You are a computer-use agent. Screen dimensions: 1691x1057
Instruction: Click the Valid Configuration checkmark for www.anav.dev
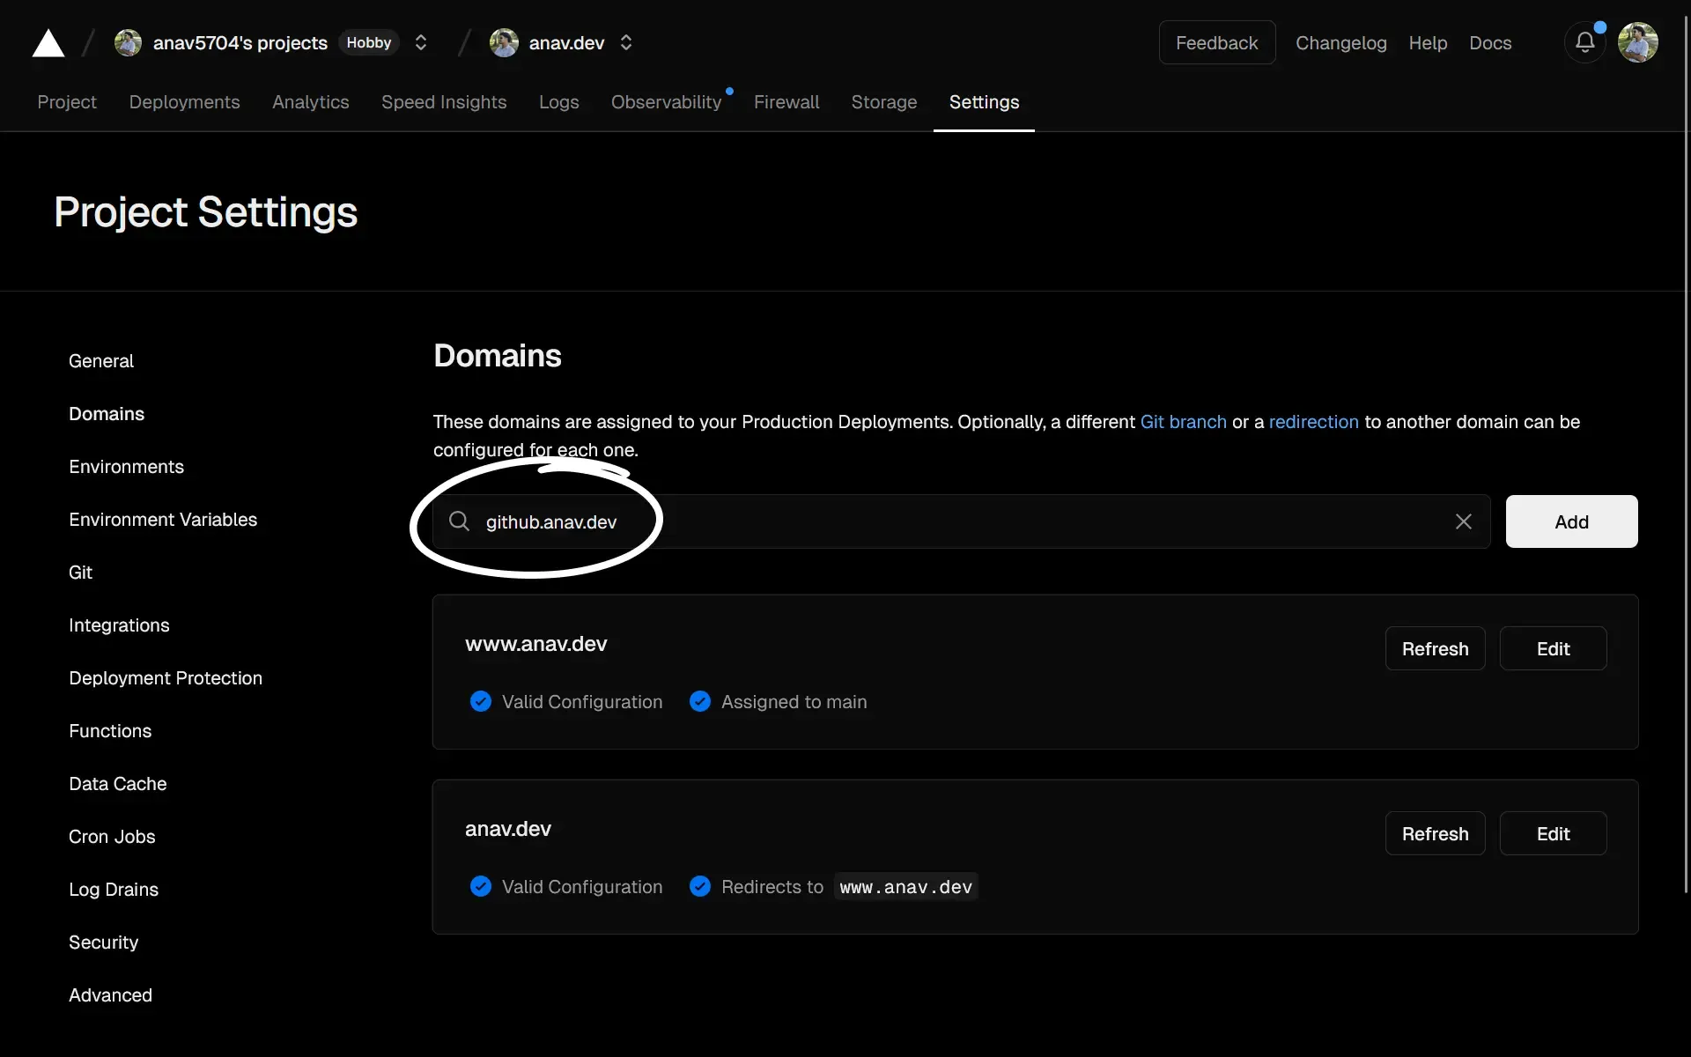[x=481, y=701]
